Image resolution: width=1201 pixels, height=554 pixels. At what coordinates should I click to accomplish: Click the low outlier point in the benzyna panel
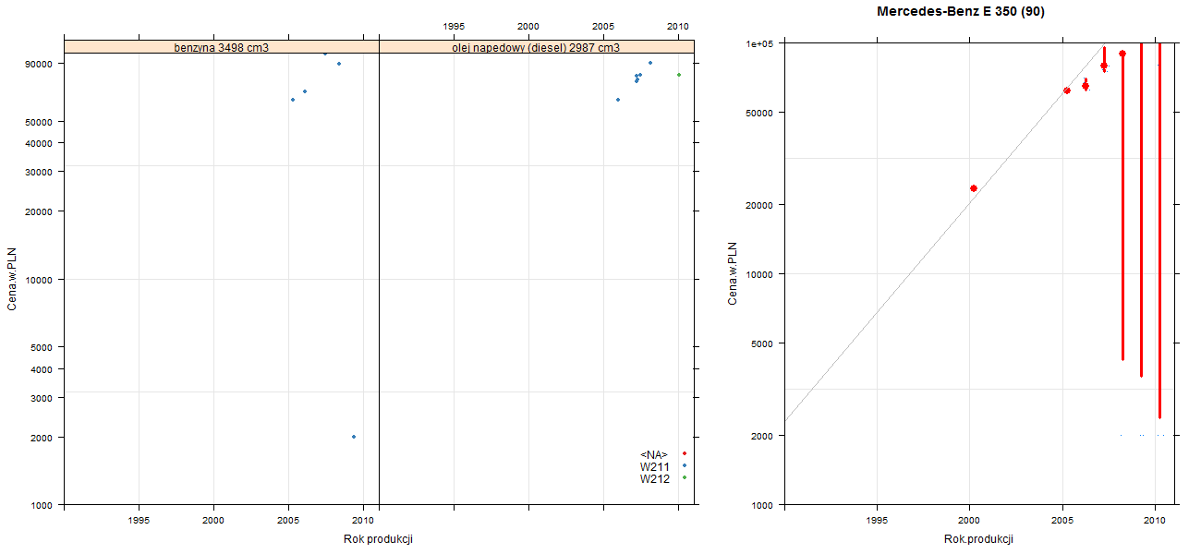354,437
